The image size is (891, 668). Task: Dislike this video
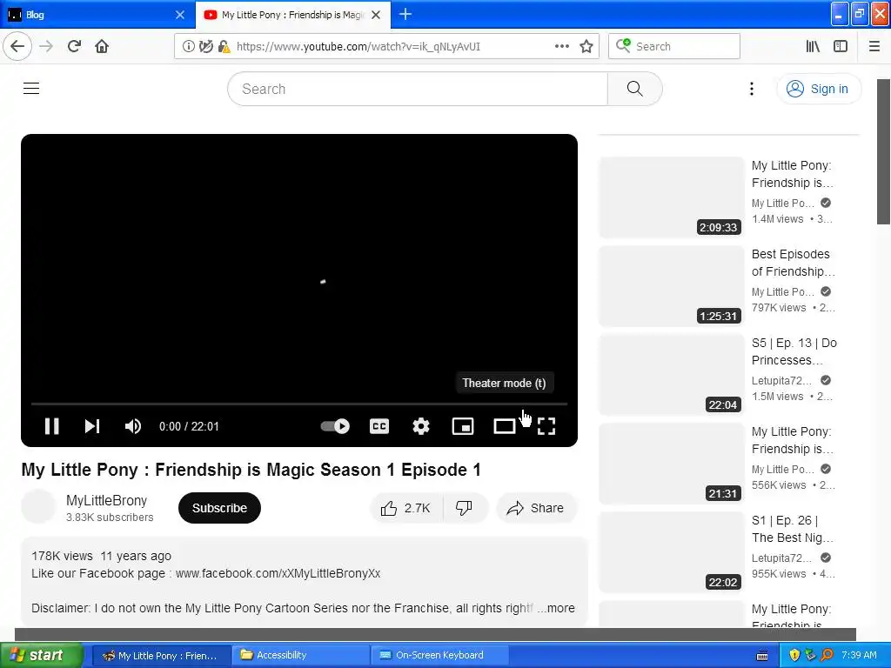(465, 508)
